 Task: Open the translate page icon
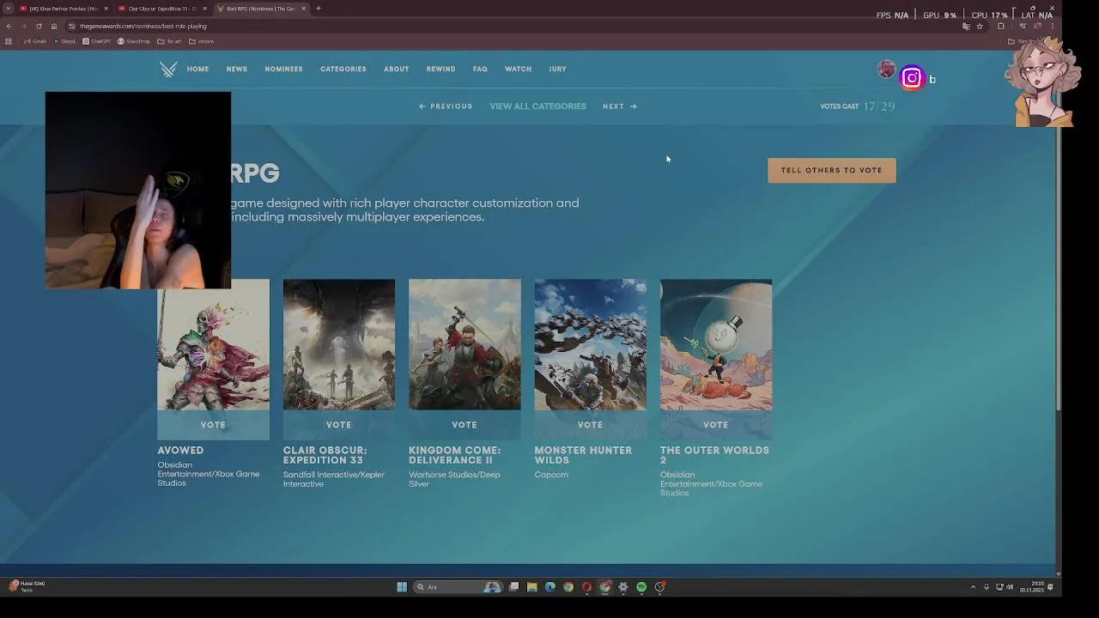[966, 26]
